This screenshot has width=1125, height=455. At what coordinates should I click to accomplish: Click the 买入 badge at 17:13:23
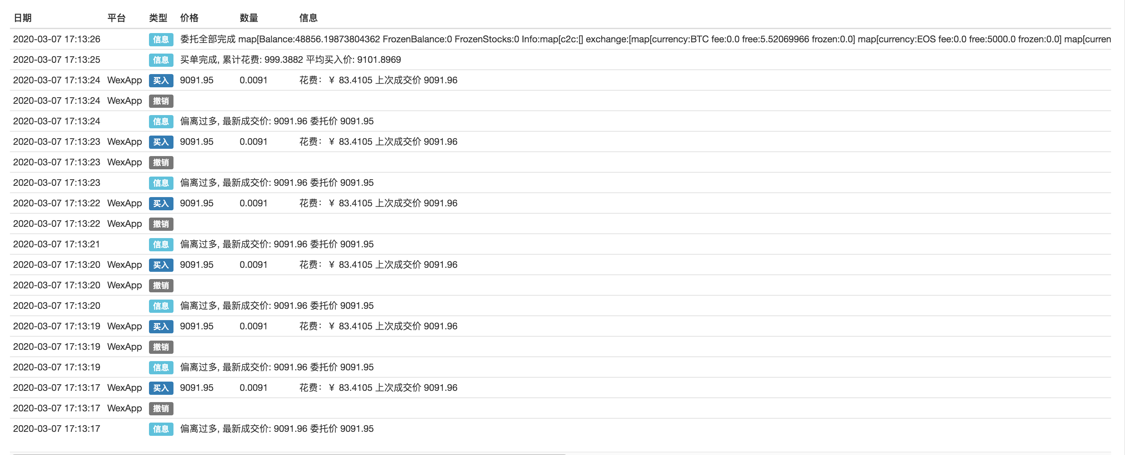tap(161, 142)
